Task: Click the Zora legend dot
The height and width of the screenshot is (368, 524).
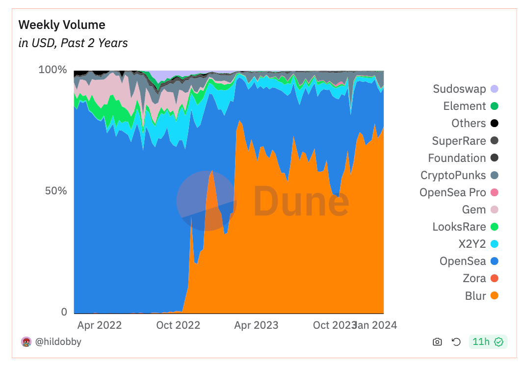Action: [494, 279]
